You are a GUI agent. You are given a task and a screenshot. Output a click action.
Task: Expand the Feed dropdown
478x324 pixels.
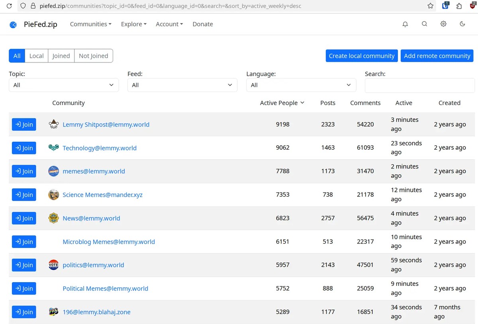pos(182,85)
